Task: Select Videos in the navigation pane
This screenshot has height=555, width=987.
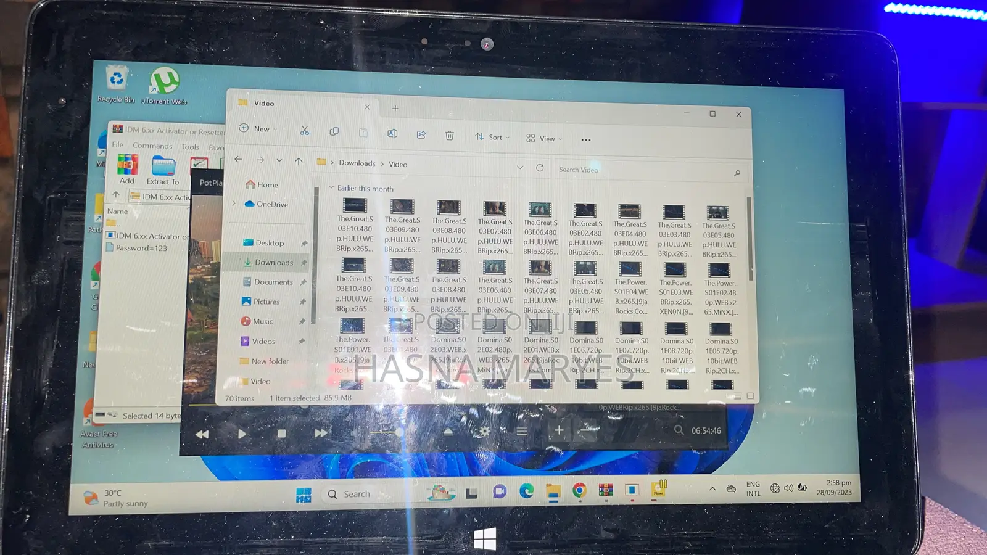Action: coord(258,341)
